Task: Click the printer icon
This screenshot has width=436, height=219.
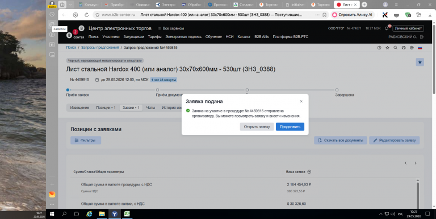Action: [404, 48]
